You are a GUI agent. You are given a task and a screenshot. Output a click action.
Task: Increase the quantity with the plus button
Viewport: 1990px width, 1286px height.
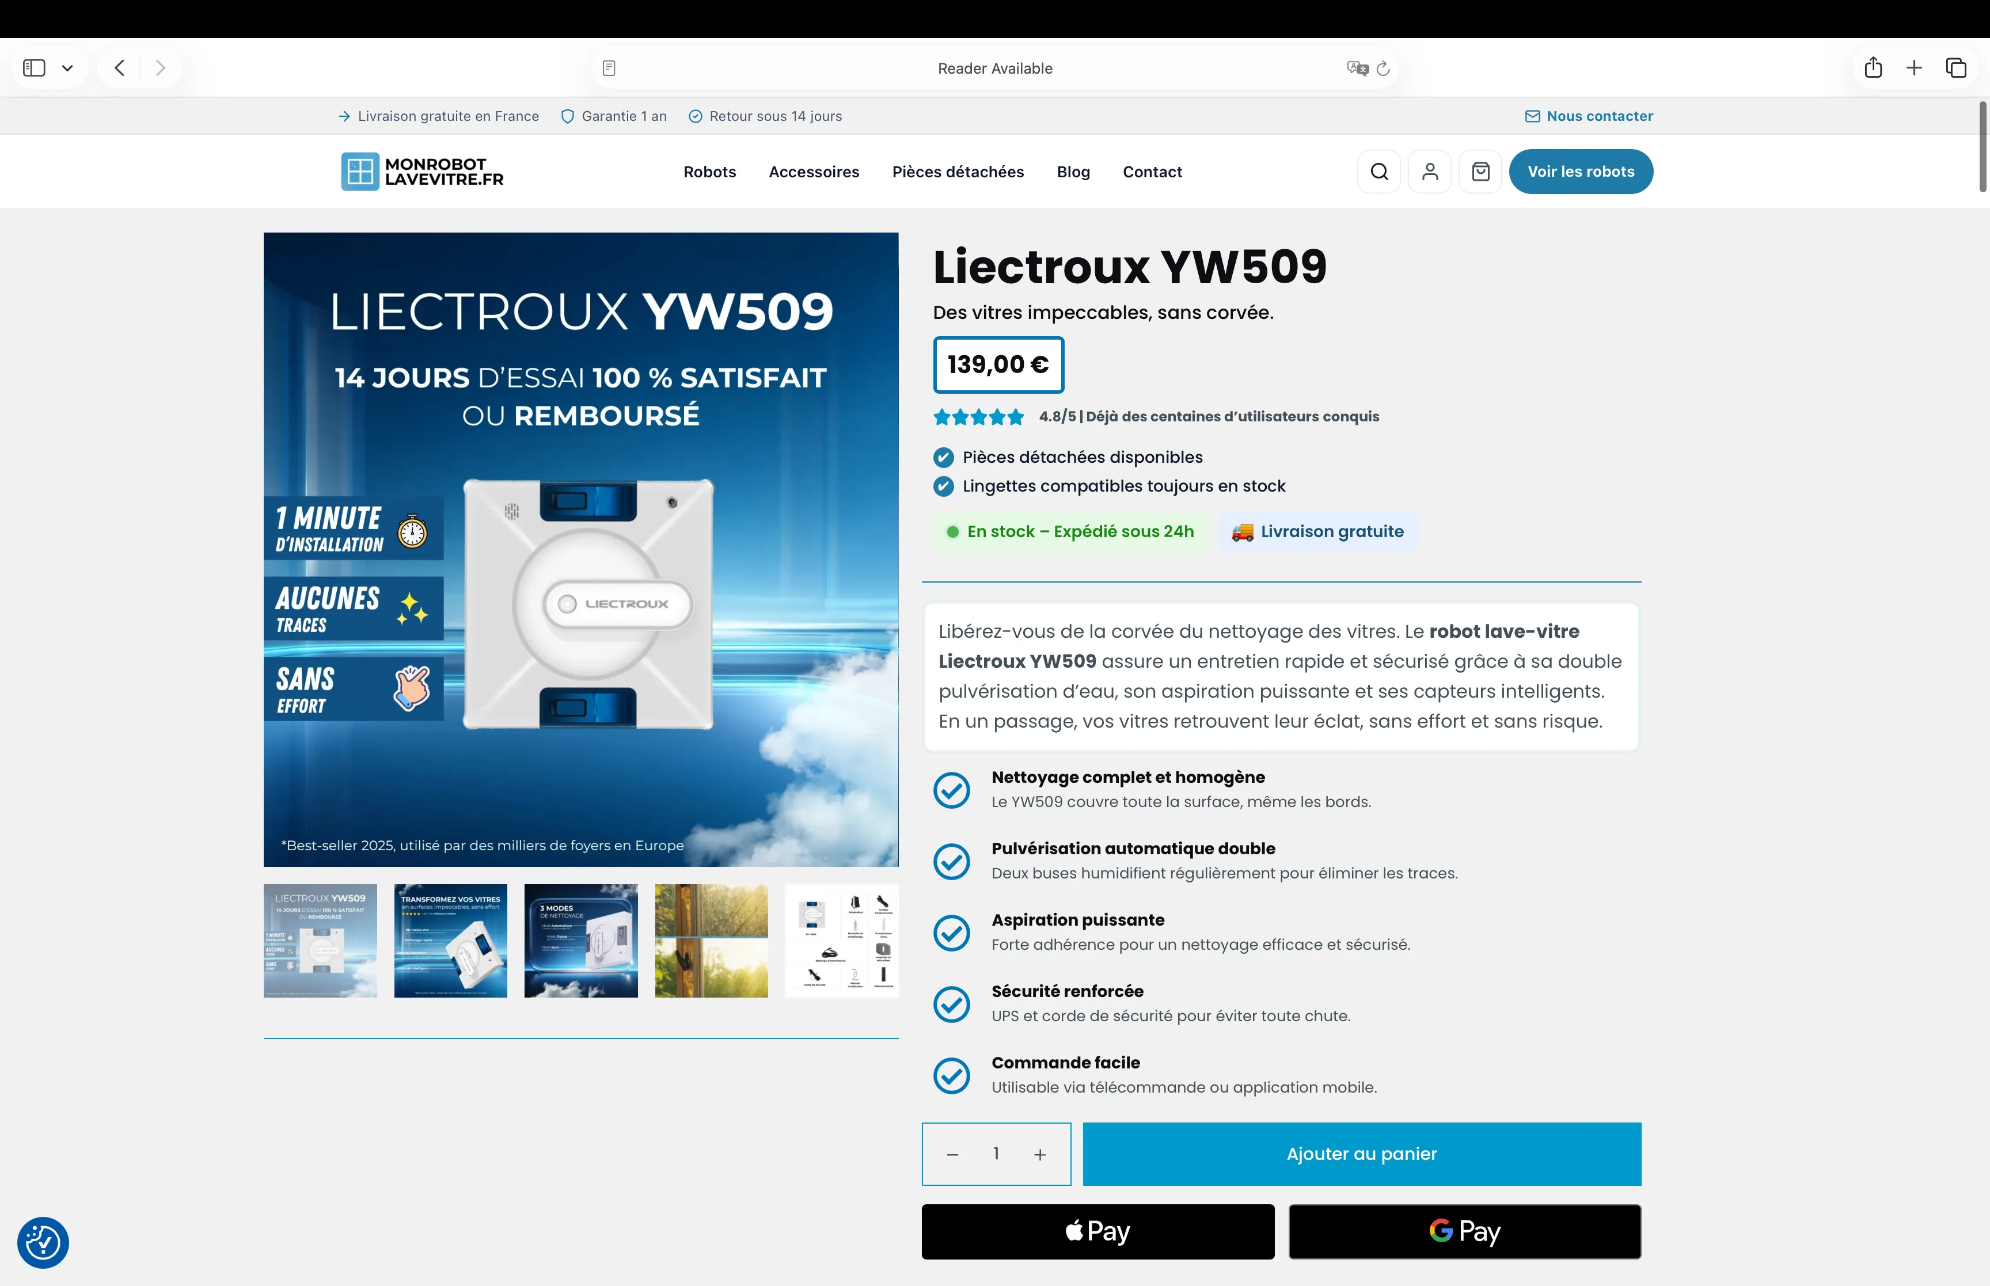[x=1040, y=1154]
